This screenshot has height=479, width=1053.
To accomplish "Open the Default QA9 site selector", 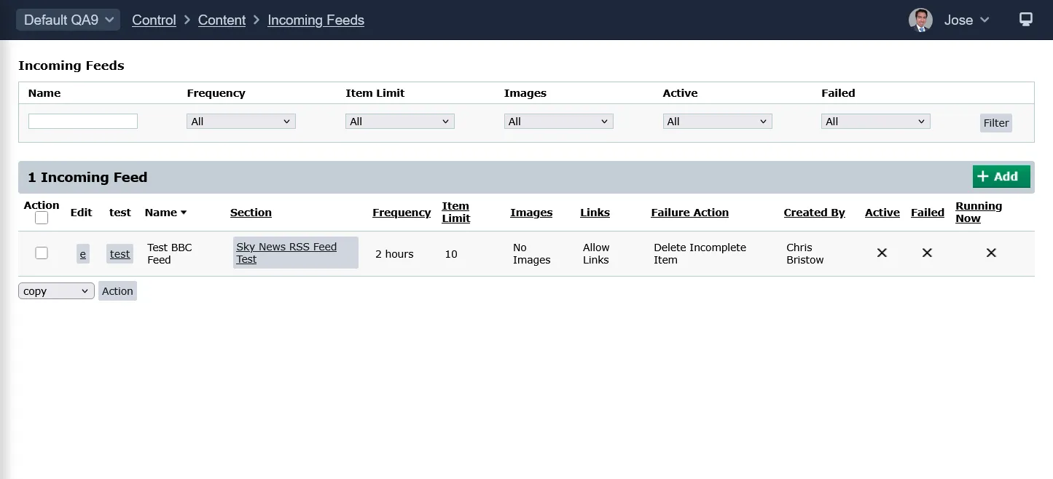I will pyautogui.click(x=68, y=20).
